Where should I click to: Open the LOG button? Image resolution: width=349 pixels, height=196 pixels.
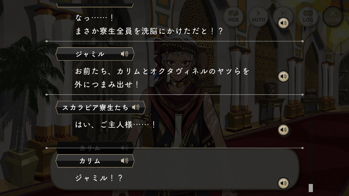(308, 16)
